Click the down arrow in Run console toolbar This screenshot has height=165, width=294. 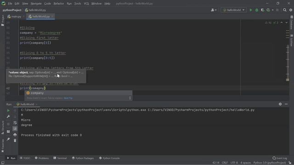(15, 116)
